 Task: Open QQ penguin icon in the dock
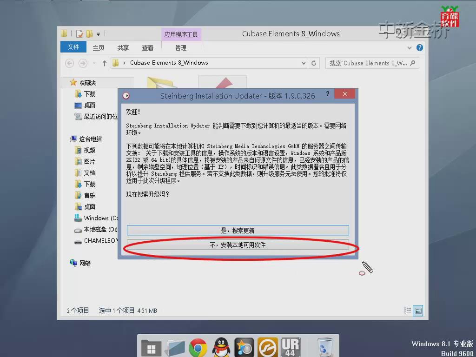pos(221,348)
